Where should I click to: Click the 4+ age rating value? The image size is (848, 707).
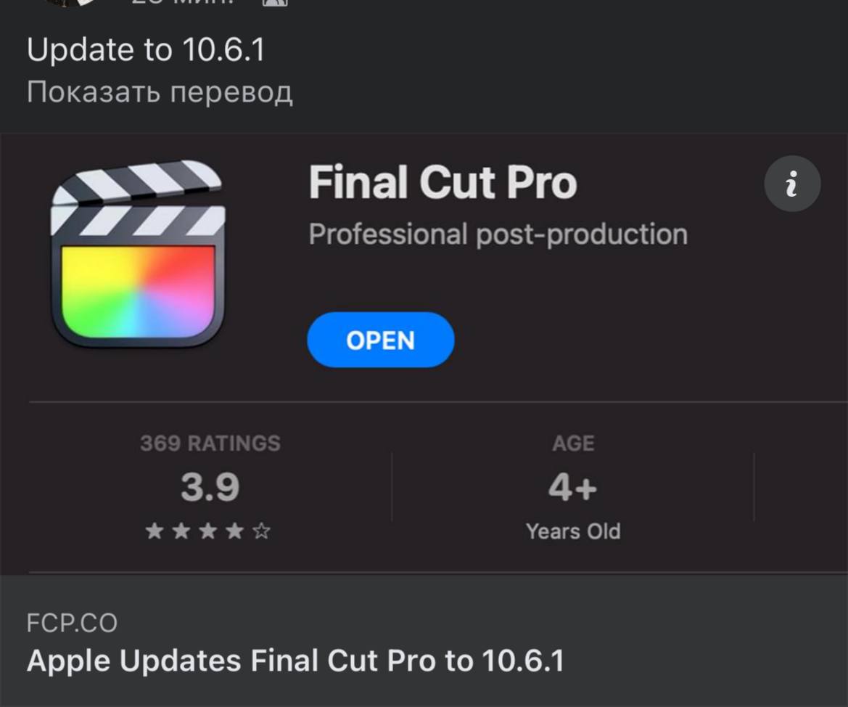pyautogui.click(x=573, y=487)
